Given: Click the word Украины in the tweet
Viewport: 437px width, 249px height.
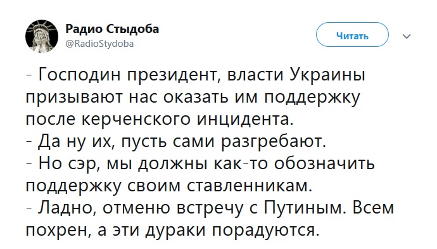Looking at the screenshot, I should point(328,75).
